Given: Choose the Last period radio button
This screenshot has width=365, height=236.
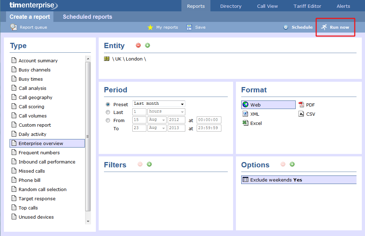Looking at the screenshot, I should point(108,112).
